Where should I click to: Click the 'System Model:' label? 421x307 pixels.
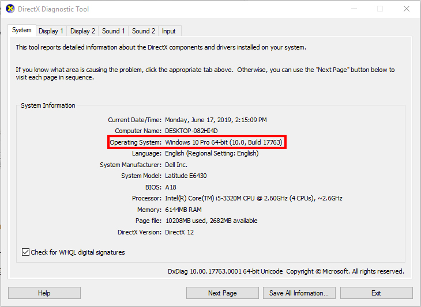(141, 176)
